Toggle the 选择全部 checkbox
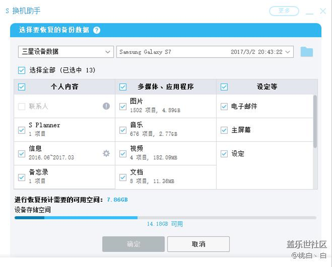332x267 pixels. [21, 70]
